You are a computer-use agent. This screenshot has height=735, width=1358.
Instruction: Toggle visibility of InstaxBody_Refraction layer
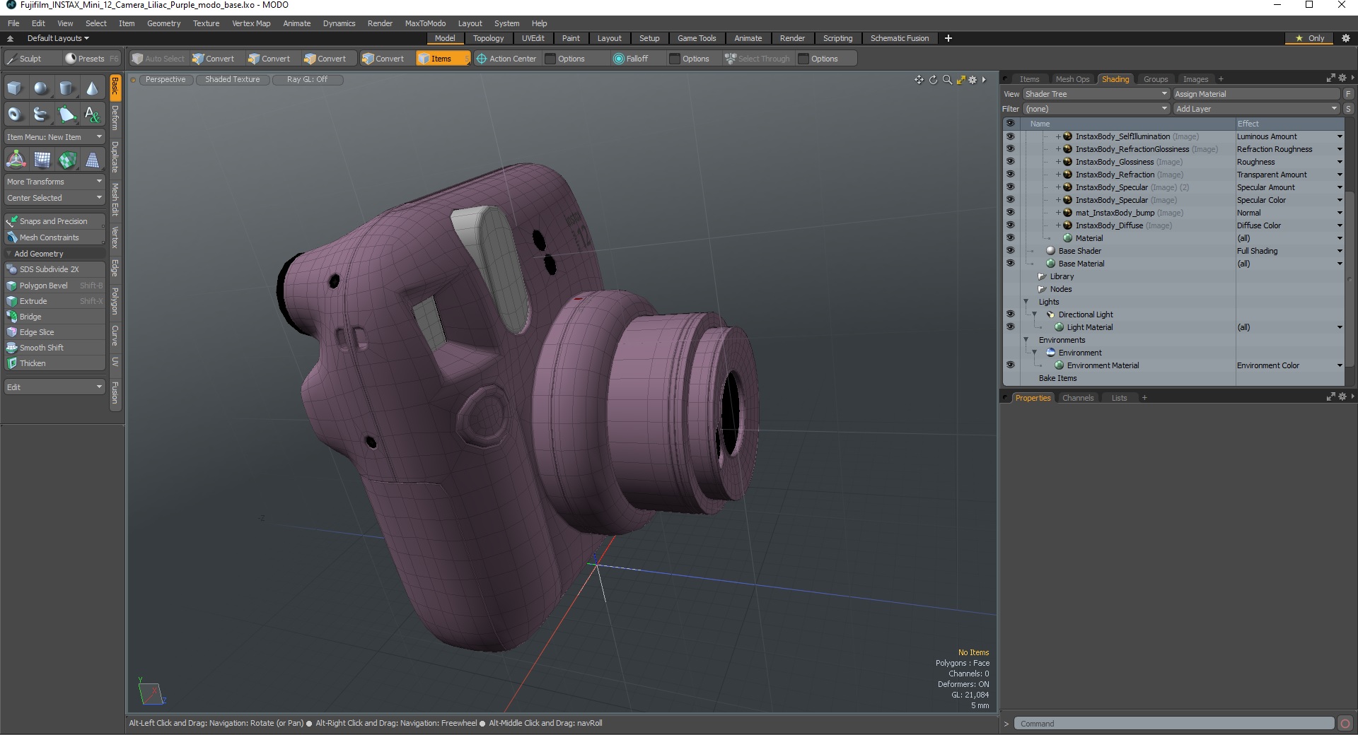(1010, 175)
